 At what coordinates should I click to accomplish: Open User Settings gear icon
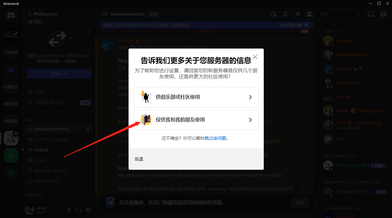tap(88, 210)
